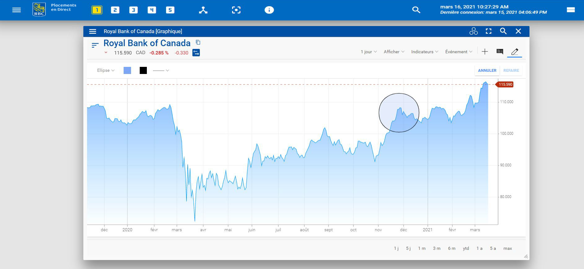Click the focus capture icon in top bar
The width and height of the screenshot is (584, 269).
[236, 10]
